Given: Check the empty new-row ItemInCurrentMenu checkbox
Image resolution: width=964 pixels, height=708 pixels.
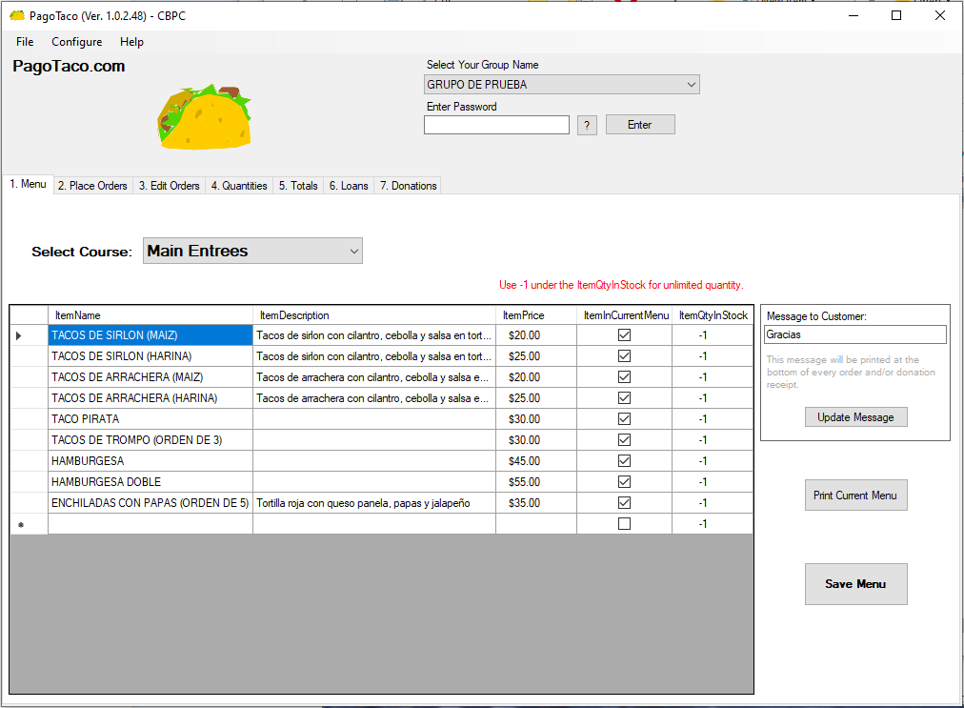Looking at the screenshot, I should 624,523.
